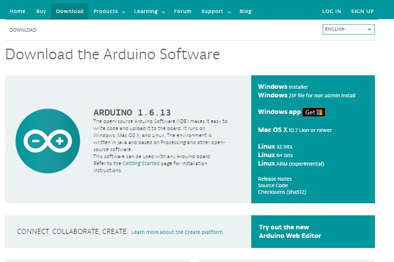394x262 pixels.
Task: Download Windows ZIP file for non admin install
Action: [x=307, y=95]
